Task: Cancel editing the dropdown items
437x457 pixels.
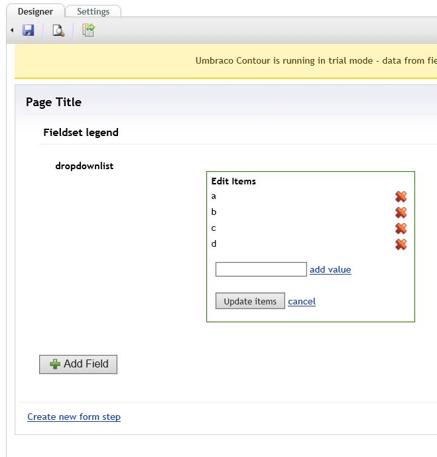Action: [x=302, y=301]
